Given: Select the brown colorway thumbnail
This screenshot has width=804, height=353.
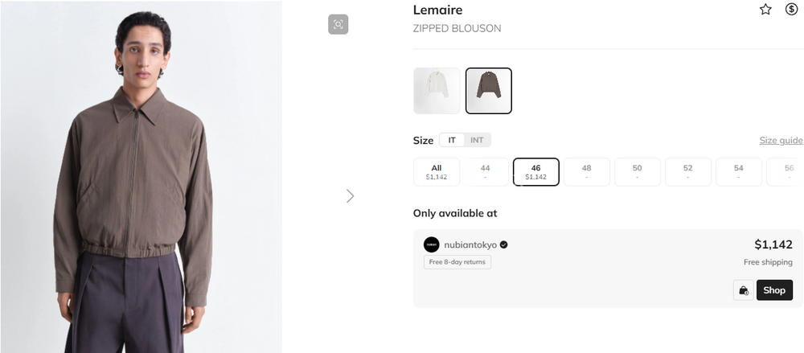Looking at the screenshot, I should 488,91.
